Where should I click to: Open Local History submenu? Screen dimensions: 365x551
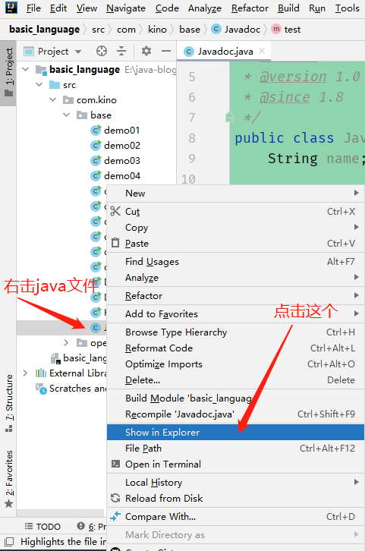235,483
